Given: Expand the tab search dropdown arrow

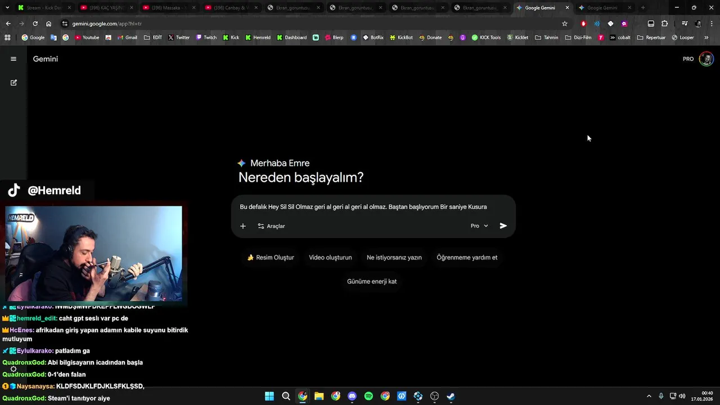Looking at the screenshot, I should tap(7, 8).
